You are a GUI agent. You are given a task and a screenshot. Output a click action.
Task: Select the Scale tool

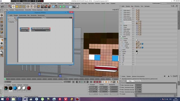17,7
